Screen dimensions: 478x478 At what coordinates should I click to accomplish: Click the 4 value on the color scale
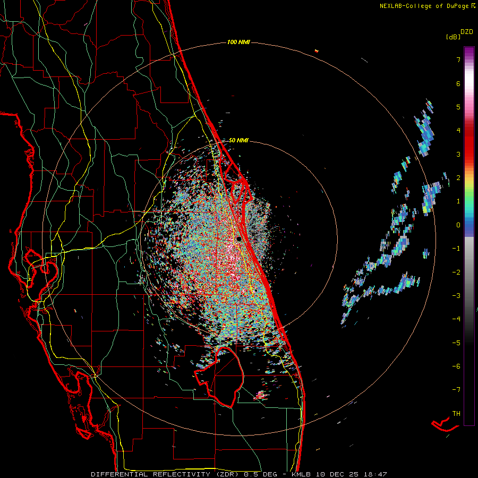click(x=458, y=131)
